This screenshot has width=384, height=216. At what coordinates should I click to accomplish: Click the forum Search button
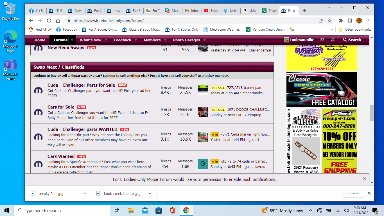click(x=352, y=40)
